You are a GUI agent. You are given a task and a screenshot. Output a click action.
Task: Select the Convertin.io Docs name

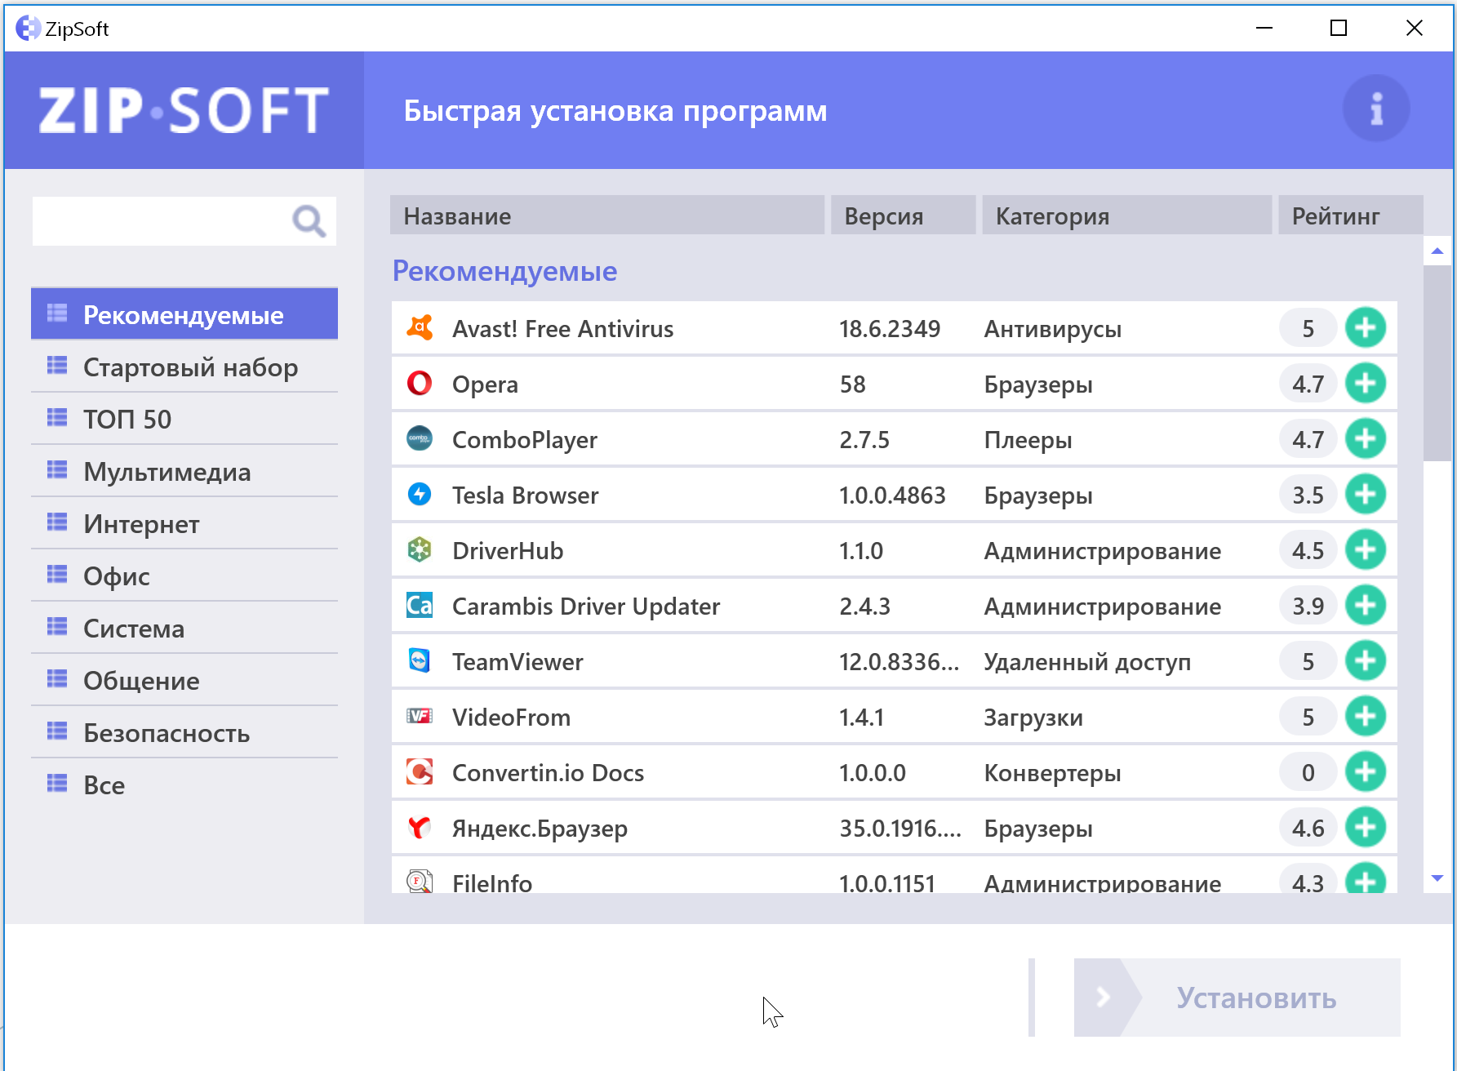(x=548, y=773)
